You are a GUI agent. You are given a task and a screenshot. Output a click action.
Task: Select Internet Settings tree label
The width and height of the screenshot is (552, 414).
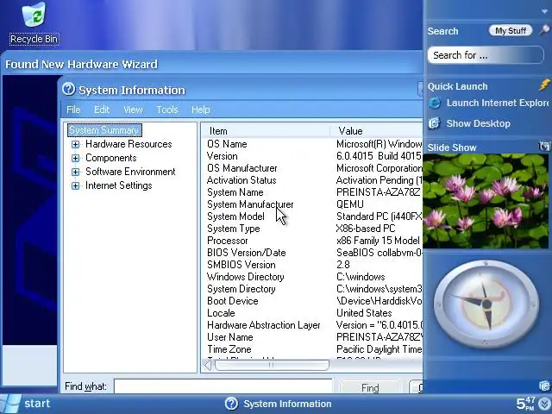coord(119,185)
